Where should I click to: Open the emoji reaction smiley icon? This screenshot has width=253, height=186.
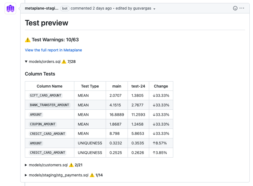pos(235,8)
